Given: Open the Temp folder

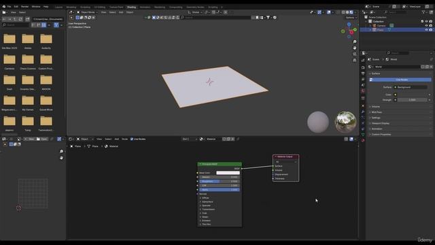Looking at the screenshot, I should (28, 123).
